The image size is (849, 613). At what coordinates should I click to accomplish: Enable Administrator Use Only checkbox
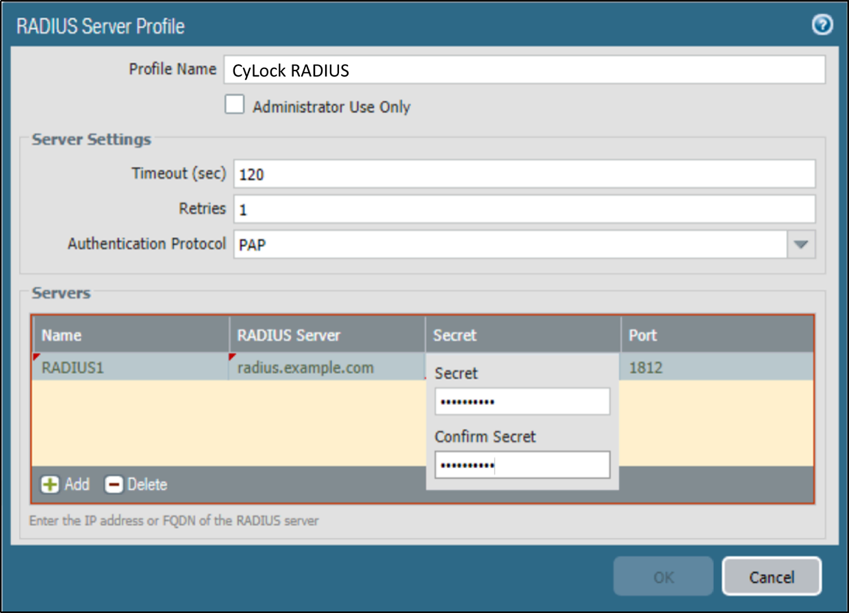(235, 105)
